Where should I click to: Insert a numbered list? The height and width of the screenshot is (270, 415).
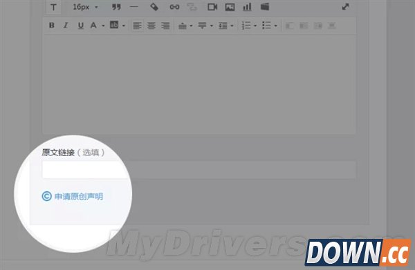pyautogui.click(x=246, y=26)
